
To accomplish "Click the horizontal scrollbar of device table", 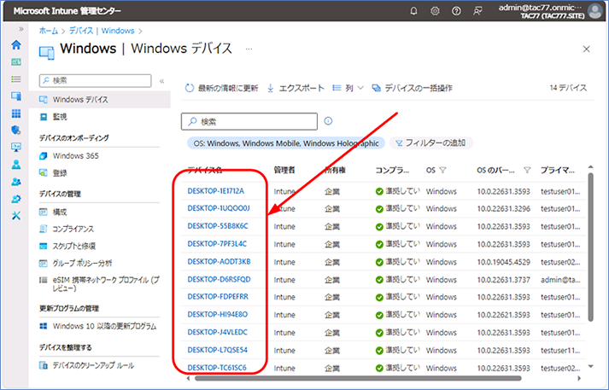I will coord(358,378).
